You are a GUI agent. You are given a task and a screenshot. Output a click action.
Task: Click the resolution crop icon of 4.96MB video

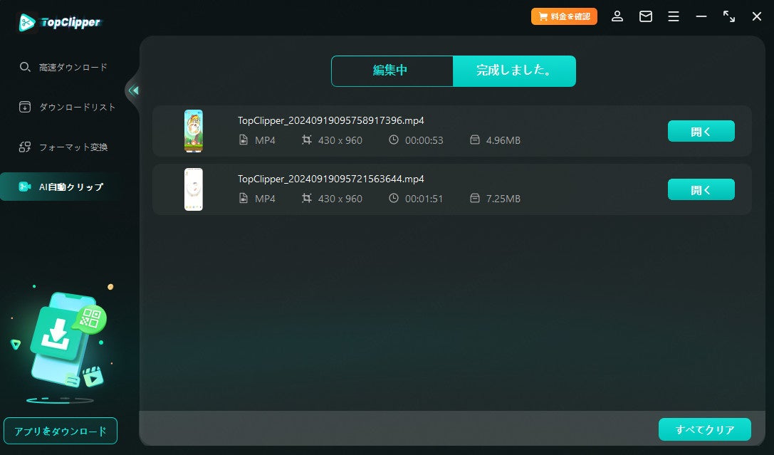click(x=307, y=140)
